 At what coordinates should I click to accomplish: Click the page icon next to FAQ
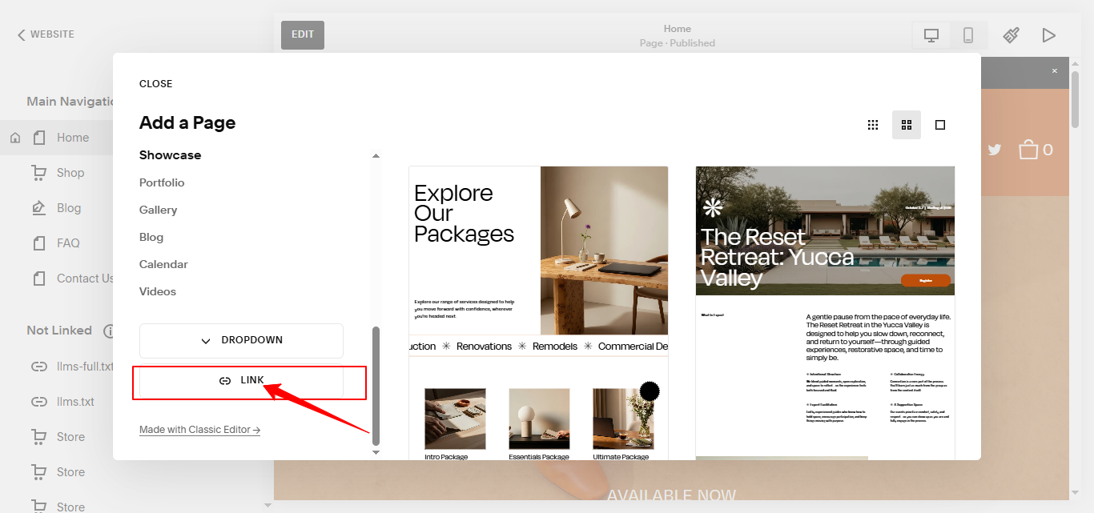[x=38, y=243]
